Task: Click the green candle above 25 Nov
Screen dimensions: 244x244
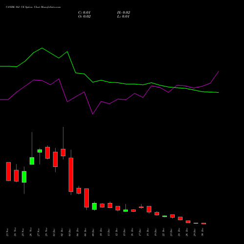Action: click(x=24, y=177)
